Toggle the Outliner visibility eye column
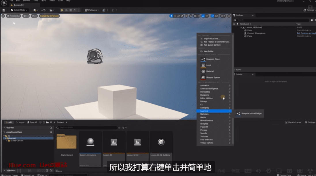Viewport: 316px width, 176px height. click(x=234, y=24)
